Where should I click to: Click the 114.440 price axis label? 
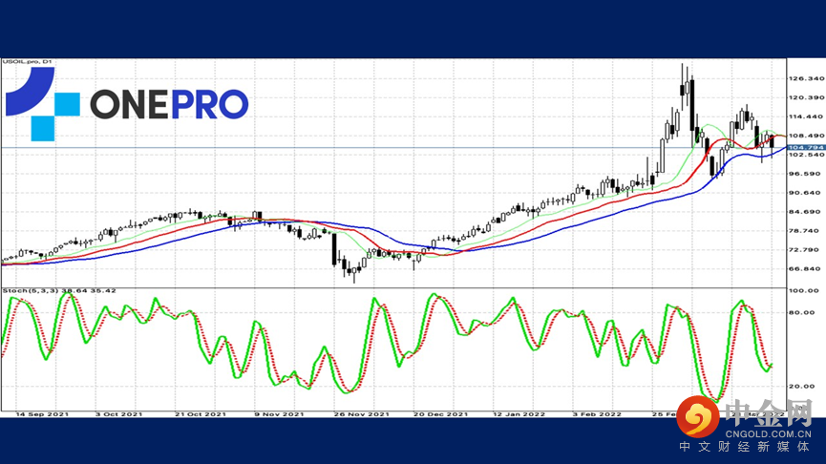tap(806, 116)
